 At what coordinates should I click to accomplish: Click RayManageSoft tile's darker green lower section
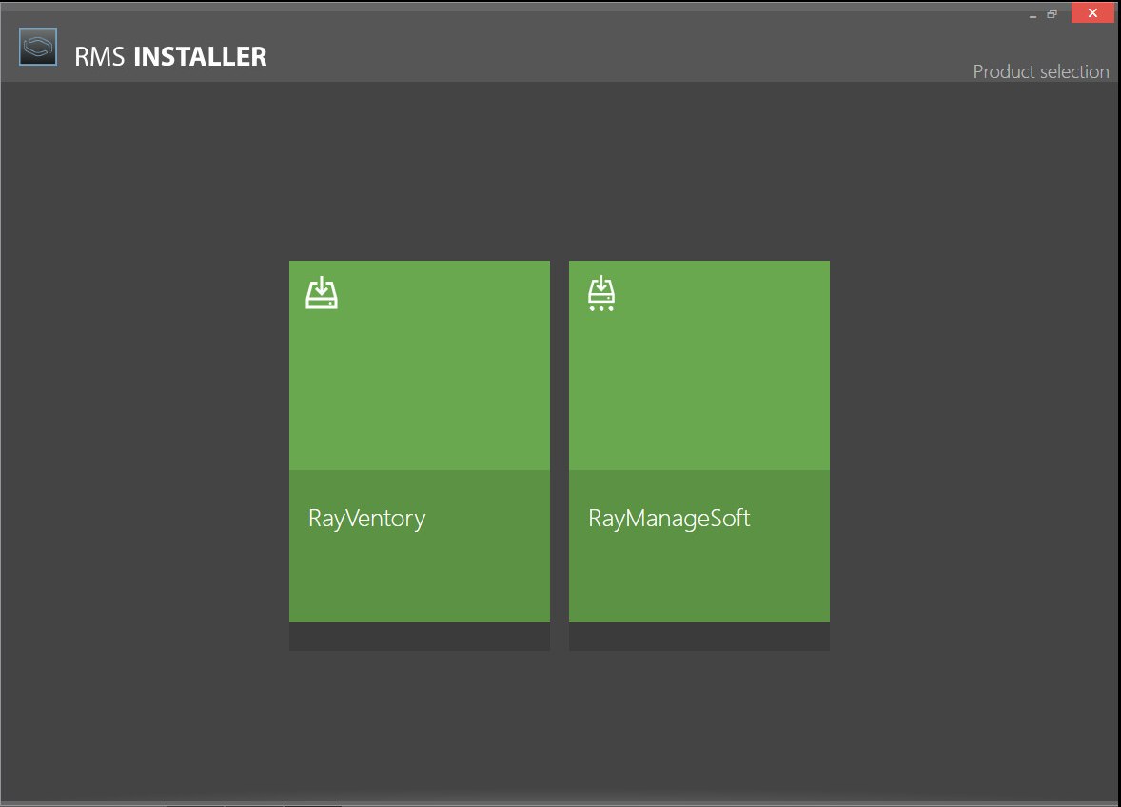tap(698, 581)
